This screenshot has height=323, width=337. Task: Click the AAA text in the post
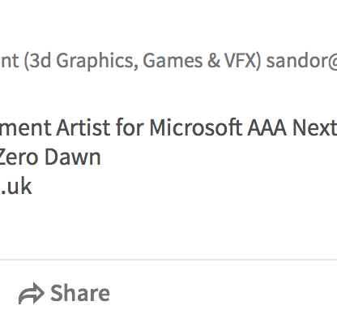267,127
